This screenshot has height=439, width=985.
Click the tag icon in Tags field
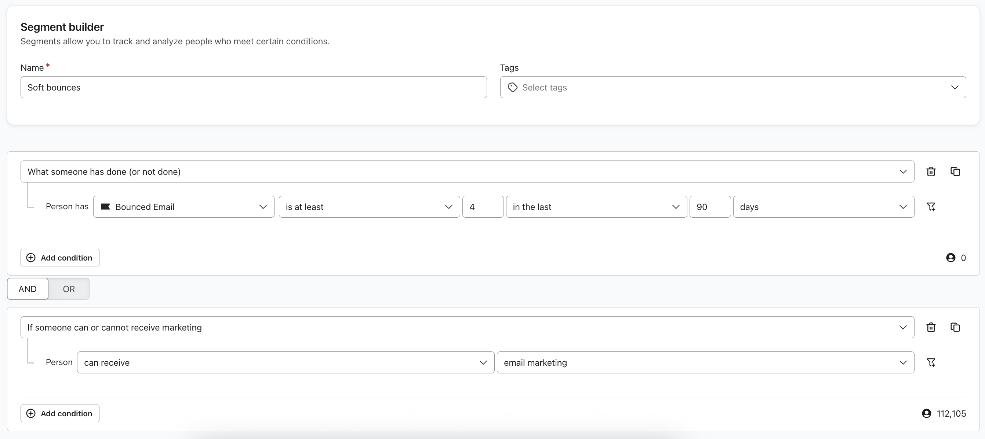(512, 88)
